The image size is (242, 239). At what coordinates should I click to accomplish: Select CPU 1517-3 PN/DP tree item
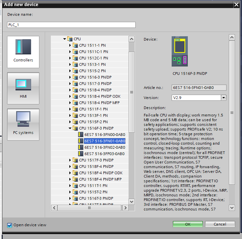[x=95, y=84]
